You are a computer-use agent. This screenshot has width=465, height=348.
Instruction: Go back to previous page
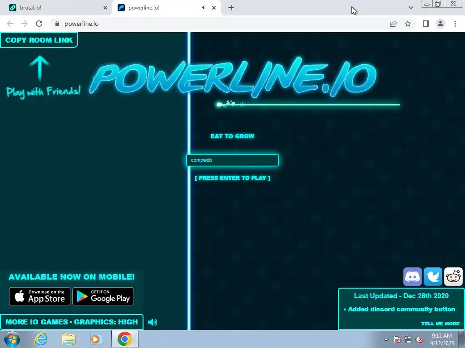[10, 24]
